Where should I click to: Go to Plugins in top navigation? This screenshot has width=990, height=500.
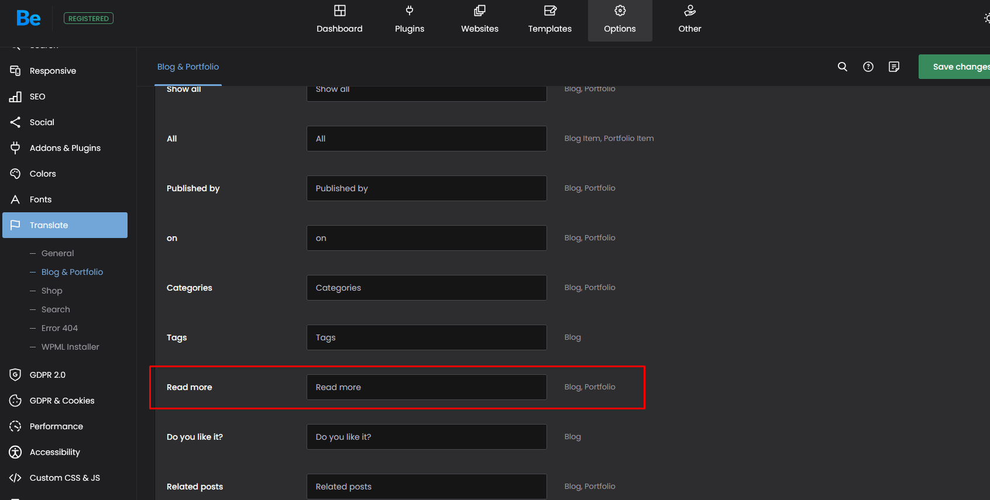(x=409, y=20)
